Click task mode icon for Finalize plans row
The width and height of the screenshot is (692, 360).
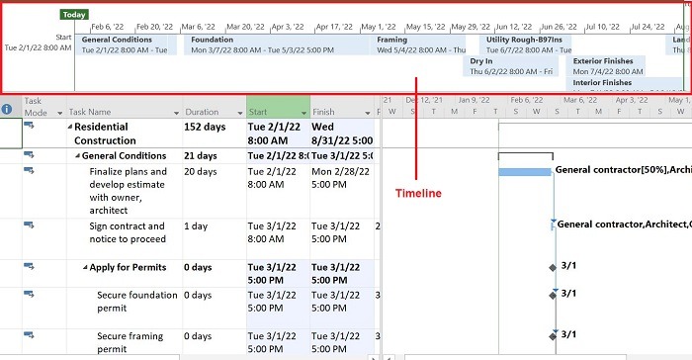(x=29, y=170)
